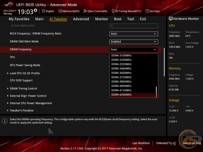Click the Hardware Monitor monitor icon
Screen dimensions: 203x152
(171, 19)
